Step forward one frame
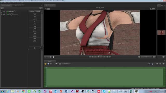 coord(104,57)
